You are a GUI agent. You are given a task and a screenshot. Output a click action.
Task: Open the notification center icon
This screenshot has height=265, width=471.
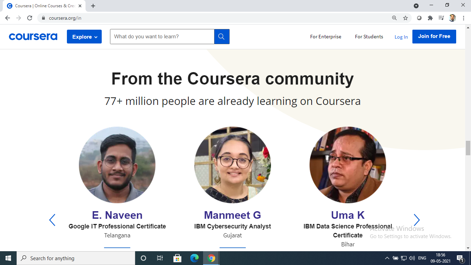tap(460, 258)
